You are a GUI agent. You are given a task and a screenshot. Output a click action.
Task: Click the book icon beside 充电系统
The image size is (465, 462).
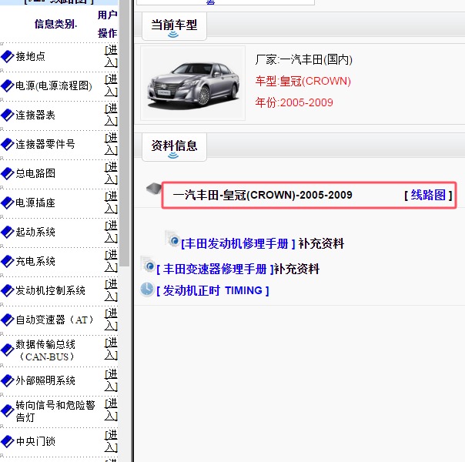click(x=8, y=261)
